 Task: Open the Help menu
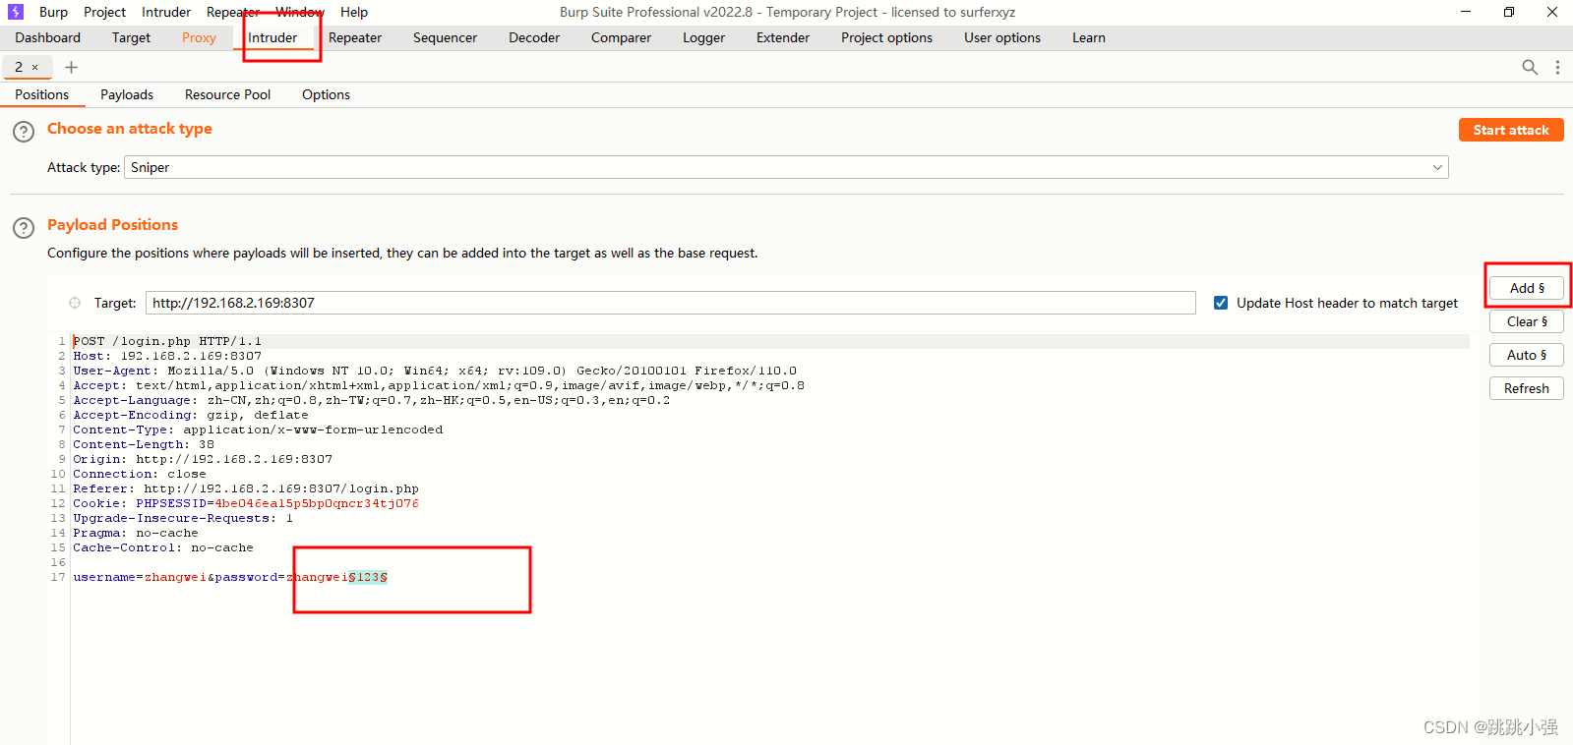tap(354, 12)
